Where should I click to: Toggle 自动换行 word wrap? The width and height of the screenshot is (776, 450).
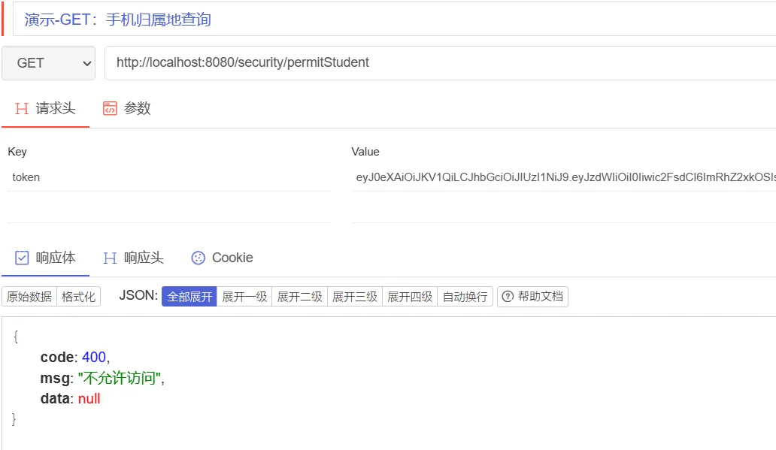coord(465,297)
